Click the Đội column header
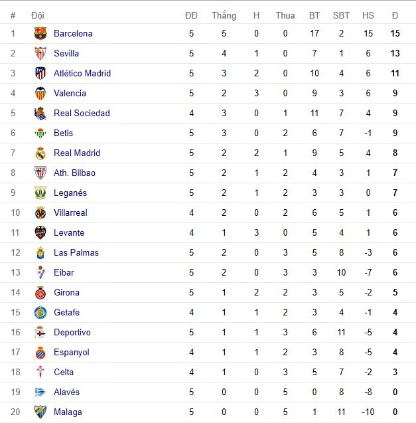This screenshot has width=416, height=423. (38, 15)
